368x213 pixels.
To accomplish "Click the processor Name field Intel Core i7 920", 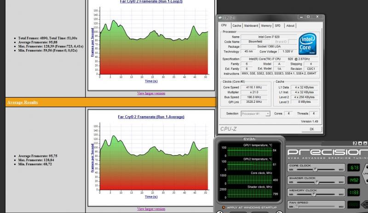I will pyautogui.click(x=269, y=37).
